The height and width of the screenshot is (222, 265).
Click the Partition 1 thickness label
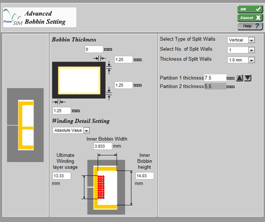pos(182,78)
